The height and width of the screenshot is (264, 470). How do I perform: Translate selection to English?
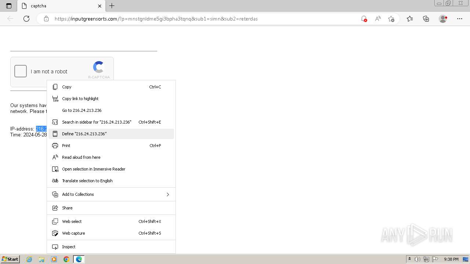[111, 181]
